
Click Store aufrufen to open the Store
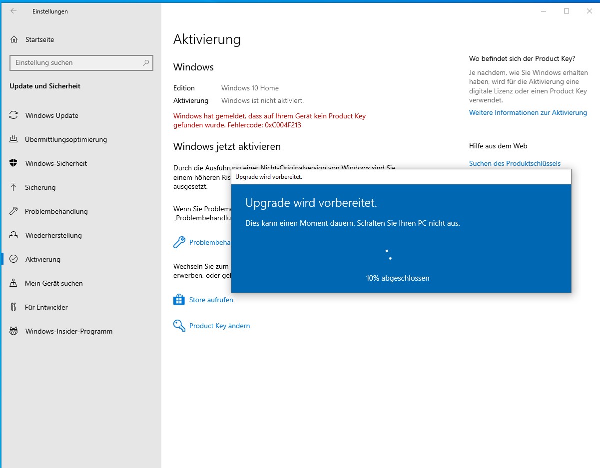coord(210,300)
